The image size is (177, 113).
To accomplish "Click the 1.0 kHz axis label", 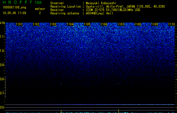I will pyautogui.click(x=2, y=51).
